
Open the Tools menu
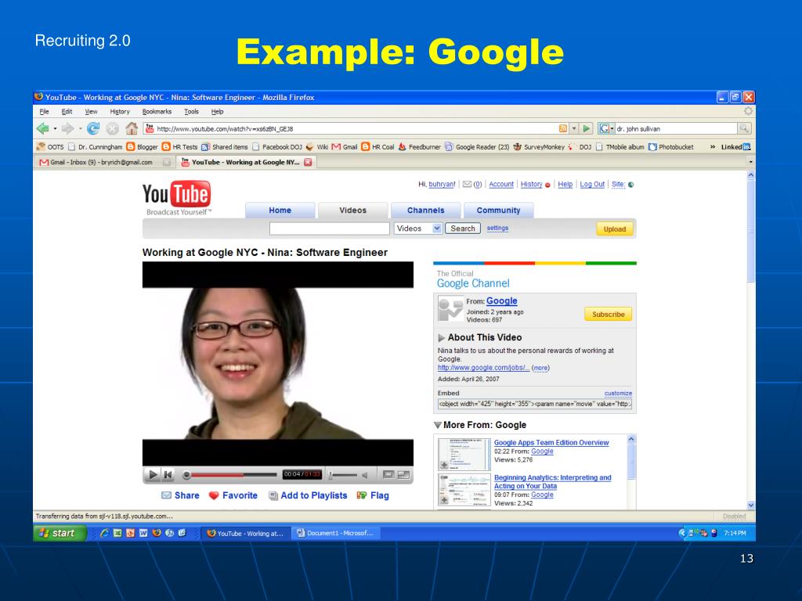tap(191, 111)
